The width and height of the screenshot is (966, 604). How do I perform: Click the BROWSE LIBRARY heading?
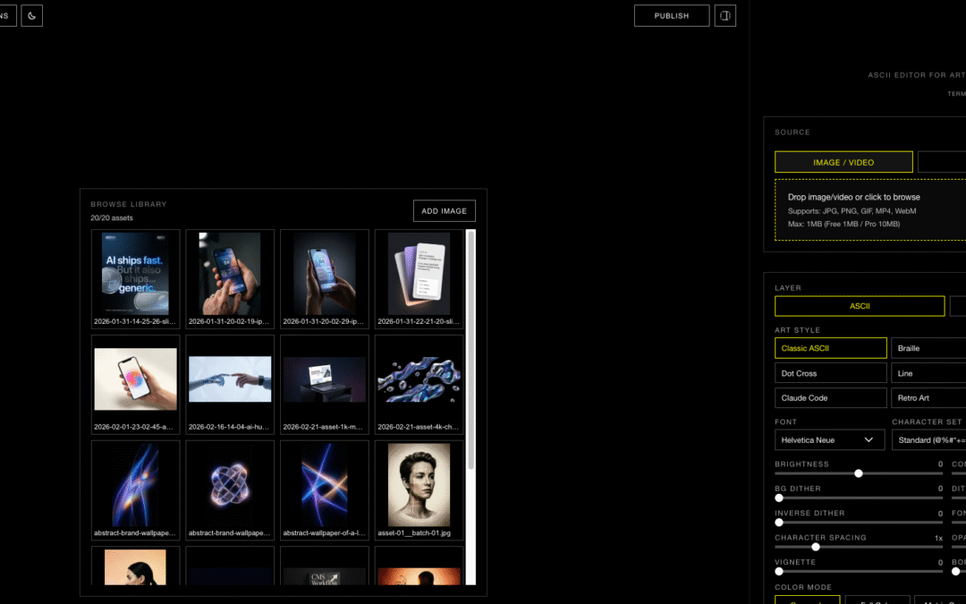pyautogui.click(x=129, y=204)
